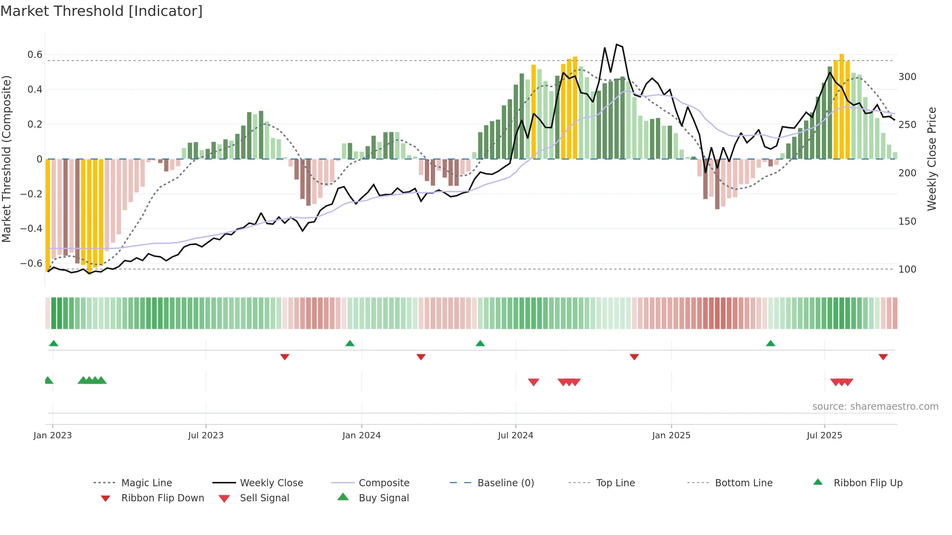The width and height of the screenshot is (952, 535).
Task: Click the Ribbon Flip Up marker before Jul 2024
Action: click(480, 343)
